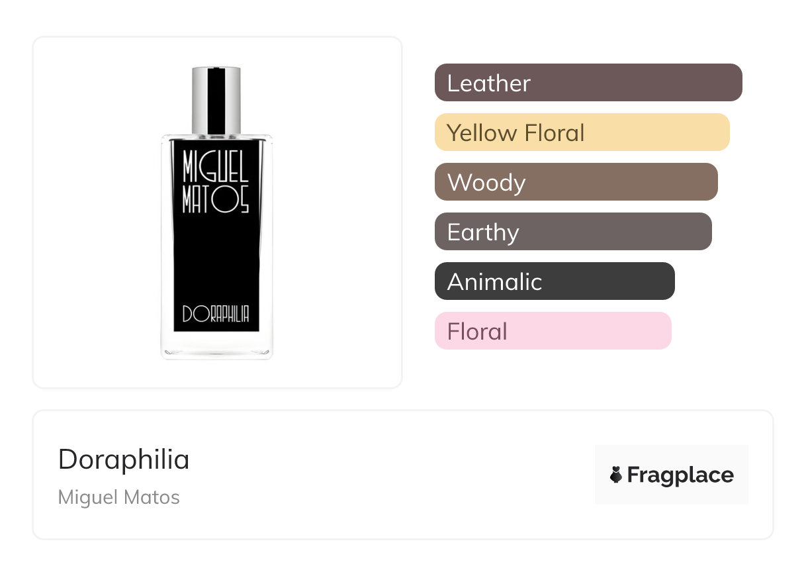The width and height of the screenshot is (806, 572).
Task: Click the Woody text label
Action: coord(486,183)
